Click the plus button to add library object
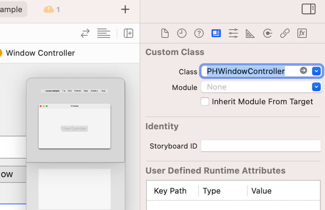This screenshot has height=210, width=325. (125, 9)
